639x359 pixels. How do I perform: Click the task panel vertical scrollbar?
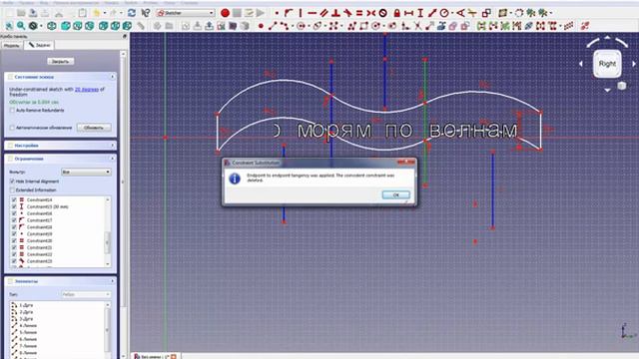123,203
